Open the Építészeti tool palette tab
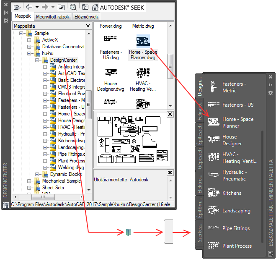Viewport: 276px width, 259px height. pos(200,135)
